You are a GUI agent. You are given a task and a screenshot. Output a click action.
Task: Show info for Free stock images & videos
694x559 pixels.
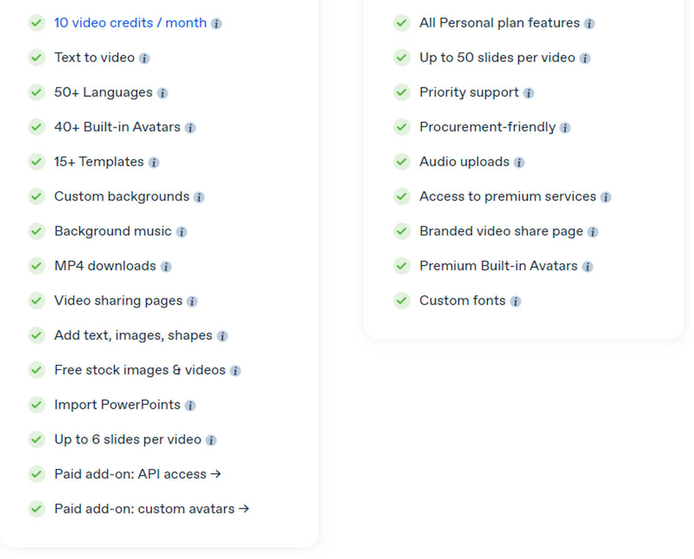[x=236, y=371]
